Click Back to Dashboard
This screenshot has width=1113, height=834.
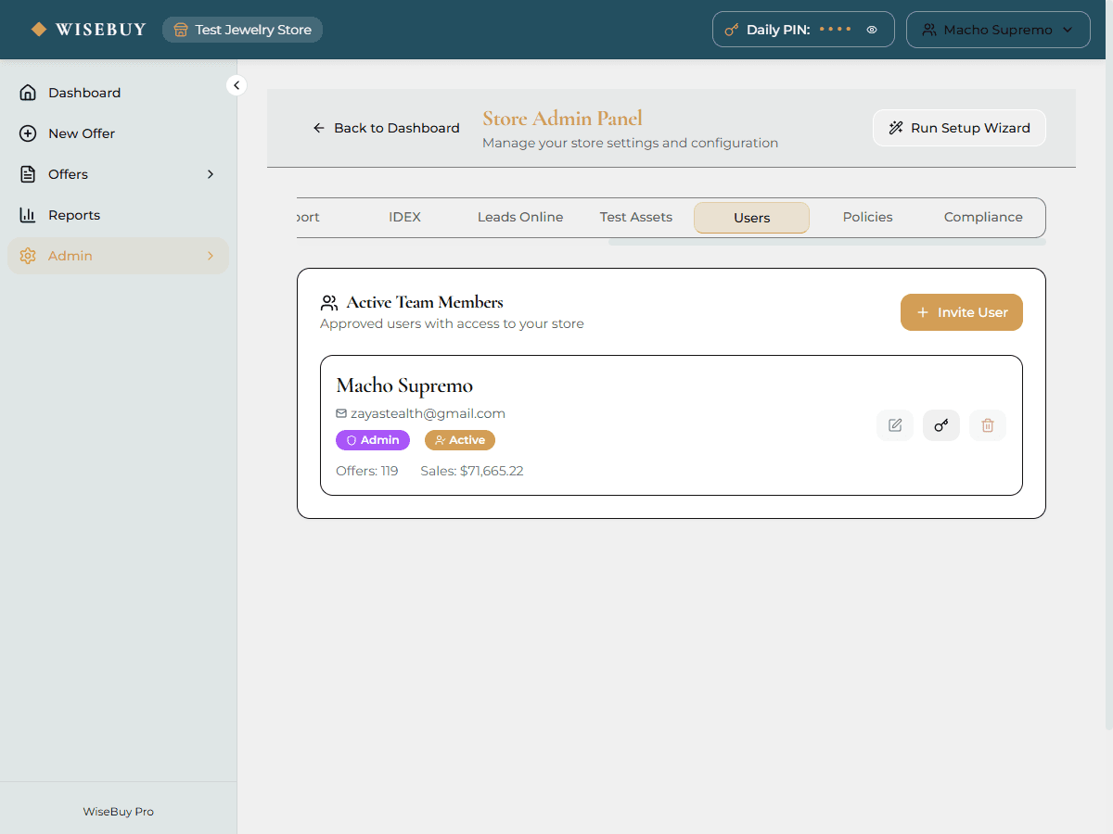(x=386, y=127)
